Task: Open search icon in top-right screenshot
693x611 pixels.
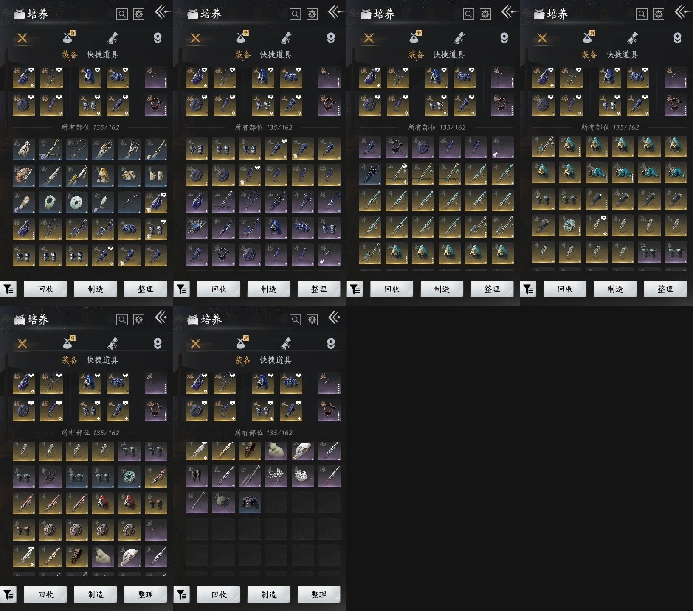Action: [x=642, y=14]
